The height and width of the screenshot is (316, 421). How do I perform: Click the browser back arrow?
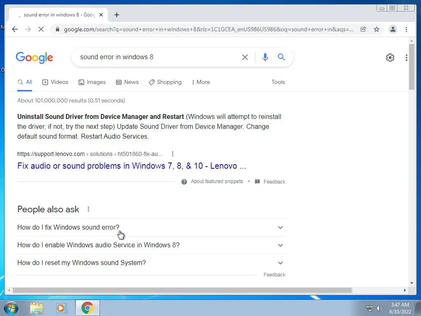(x=15, y=29)
